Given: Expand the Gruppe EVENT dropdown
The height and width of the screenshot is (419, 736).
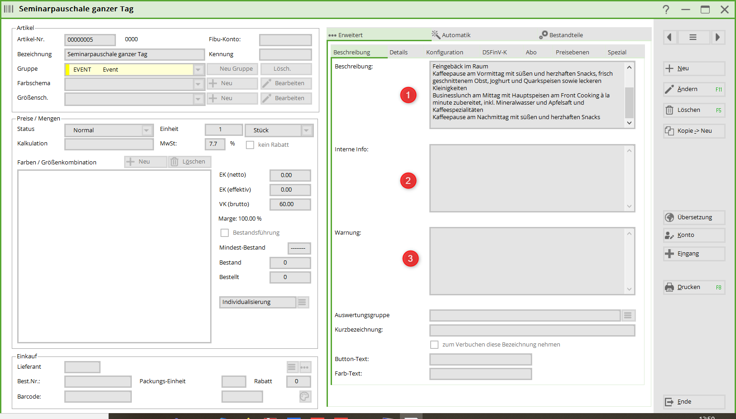Looking at the screenshot, I should coord(198,70).
